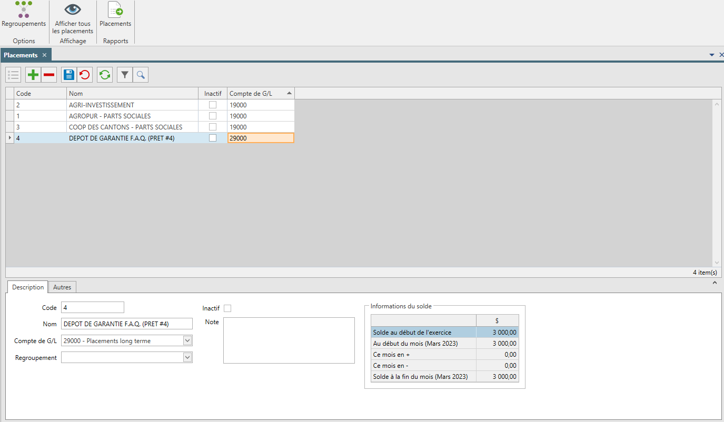Sort by the Code column header

click(41, 93)
